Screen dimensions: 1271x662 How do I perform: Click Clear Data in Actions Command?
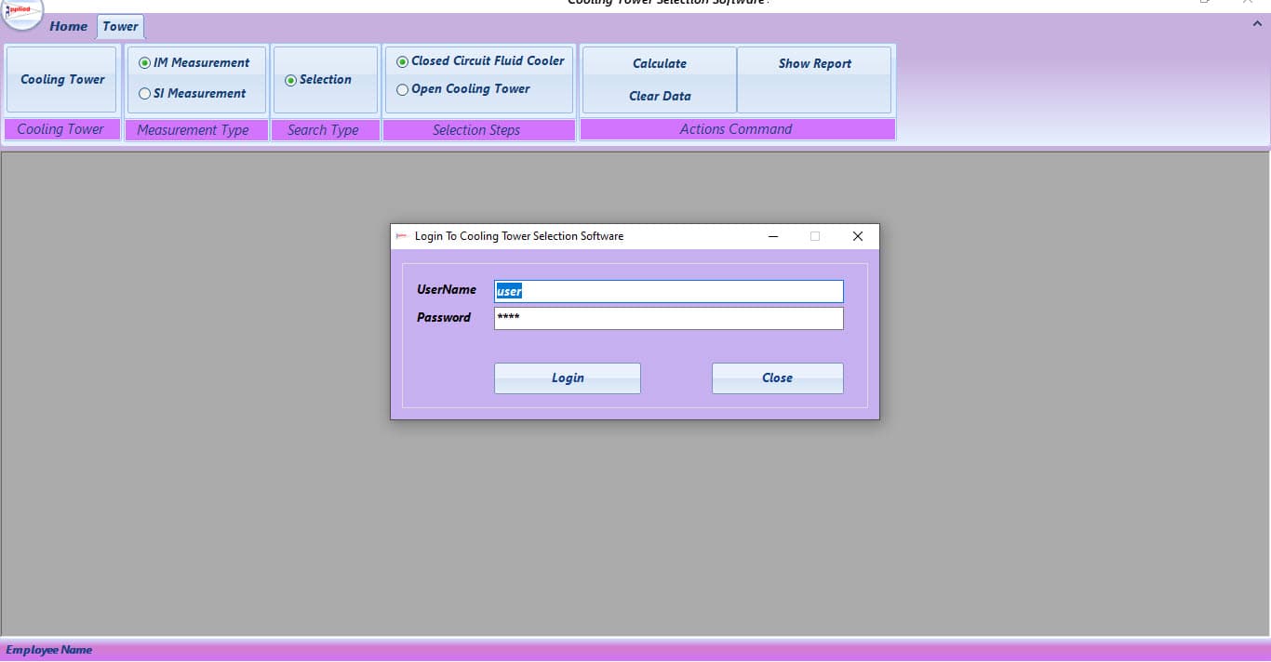coord(660,96)
